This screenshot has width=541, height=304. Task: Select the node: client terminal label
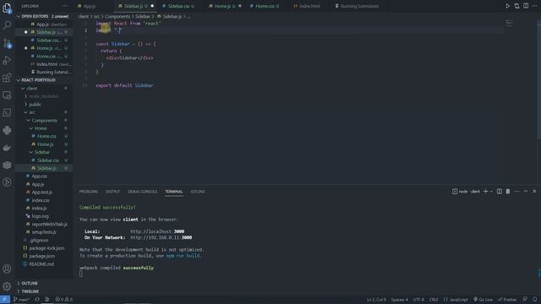pos(466,192)
